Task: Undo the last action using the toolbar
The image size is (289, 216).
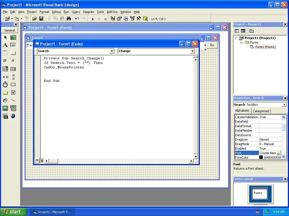Action: coord(77,19)
